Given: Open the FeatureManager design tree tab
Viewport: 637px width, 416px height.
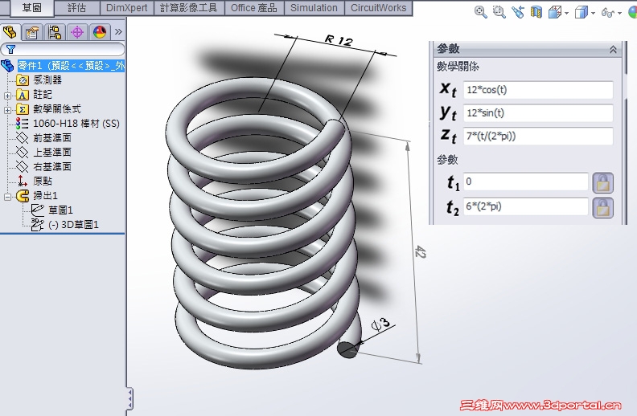Looking at the screenshot, I should point(10,31).
